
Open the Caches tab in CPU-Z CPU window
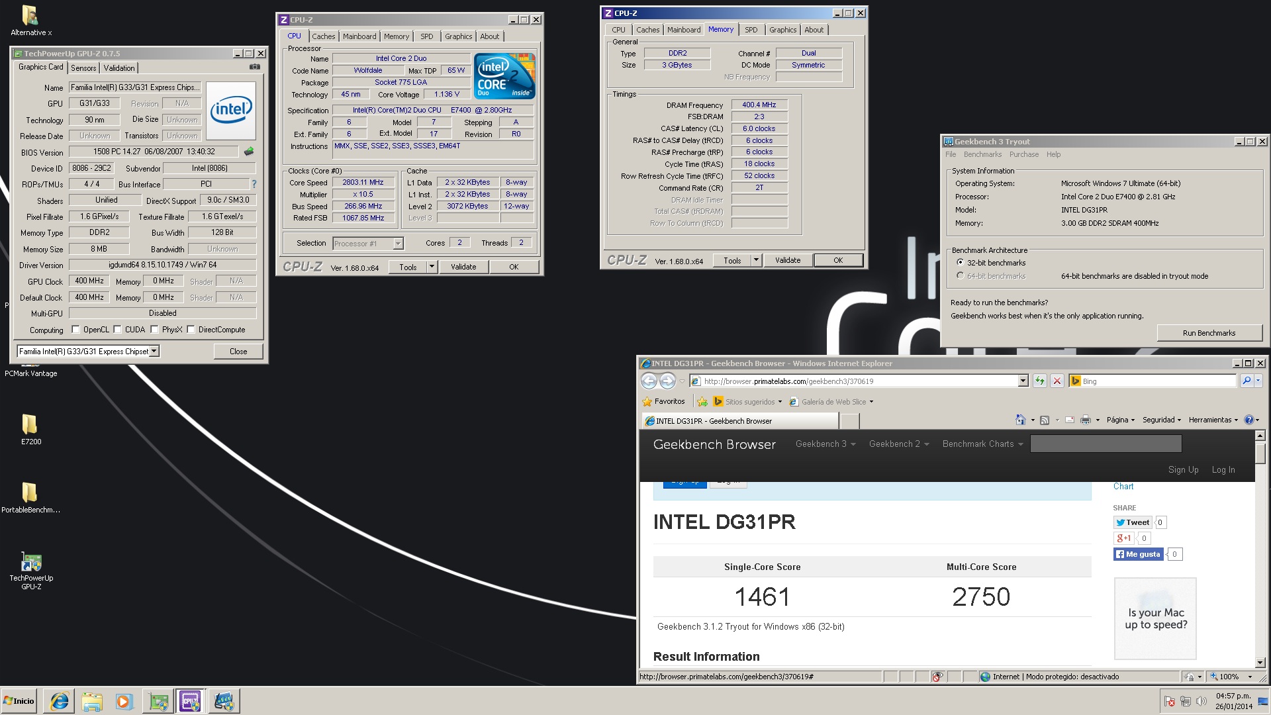pyautogui.click(x=324, y=36)
